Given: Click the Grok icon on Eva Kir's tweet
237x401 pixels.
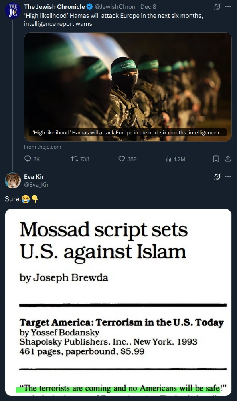Looking at the screenshot, I should (x=217, y=176).
